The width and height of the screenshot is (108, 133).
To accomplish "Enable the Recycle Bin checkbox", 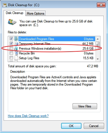I will [11, 53].
